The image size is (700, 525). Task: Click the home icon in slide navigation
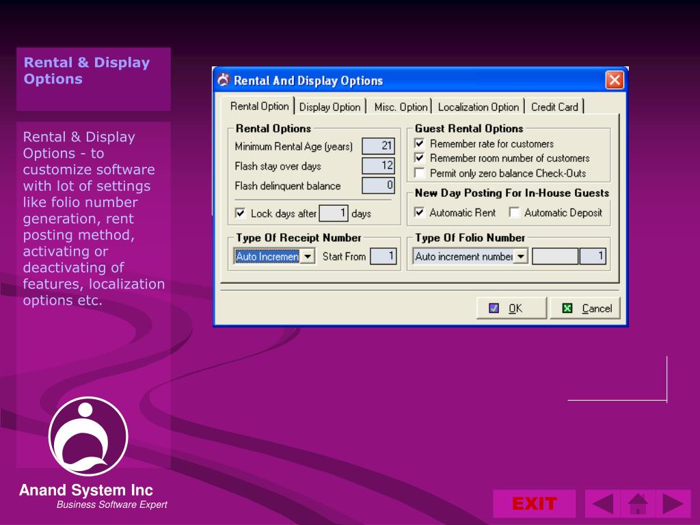coord(638,504)
